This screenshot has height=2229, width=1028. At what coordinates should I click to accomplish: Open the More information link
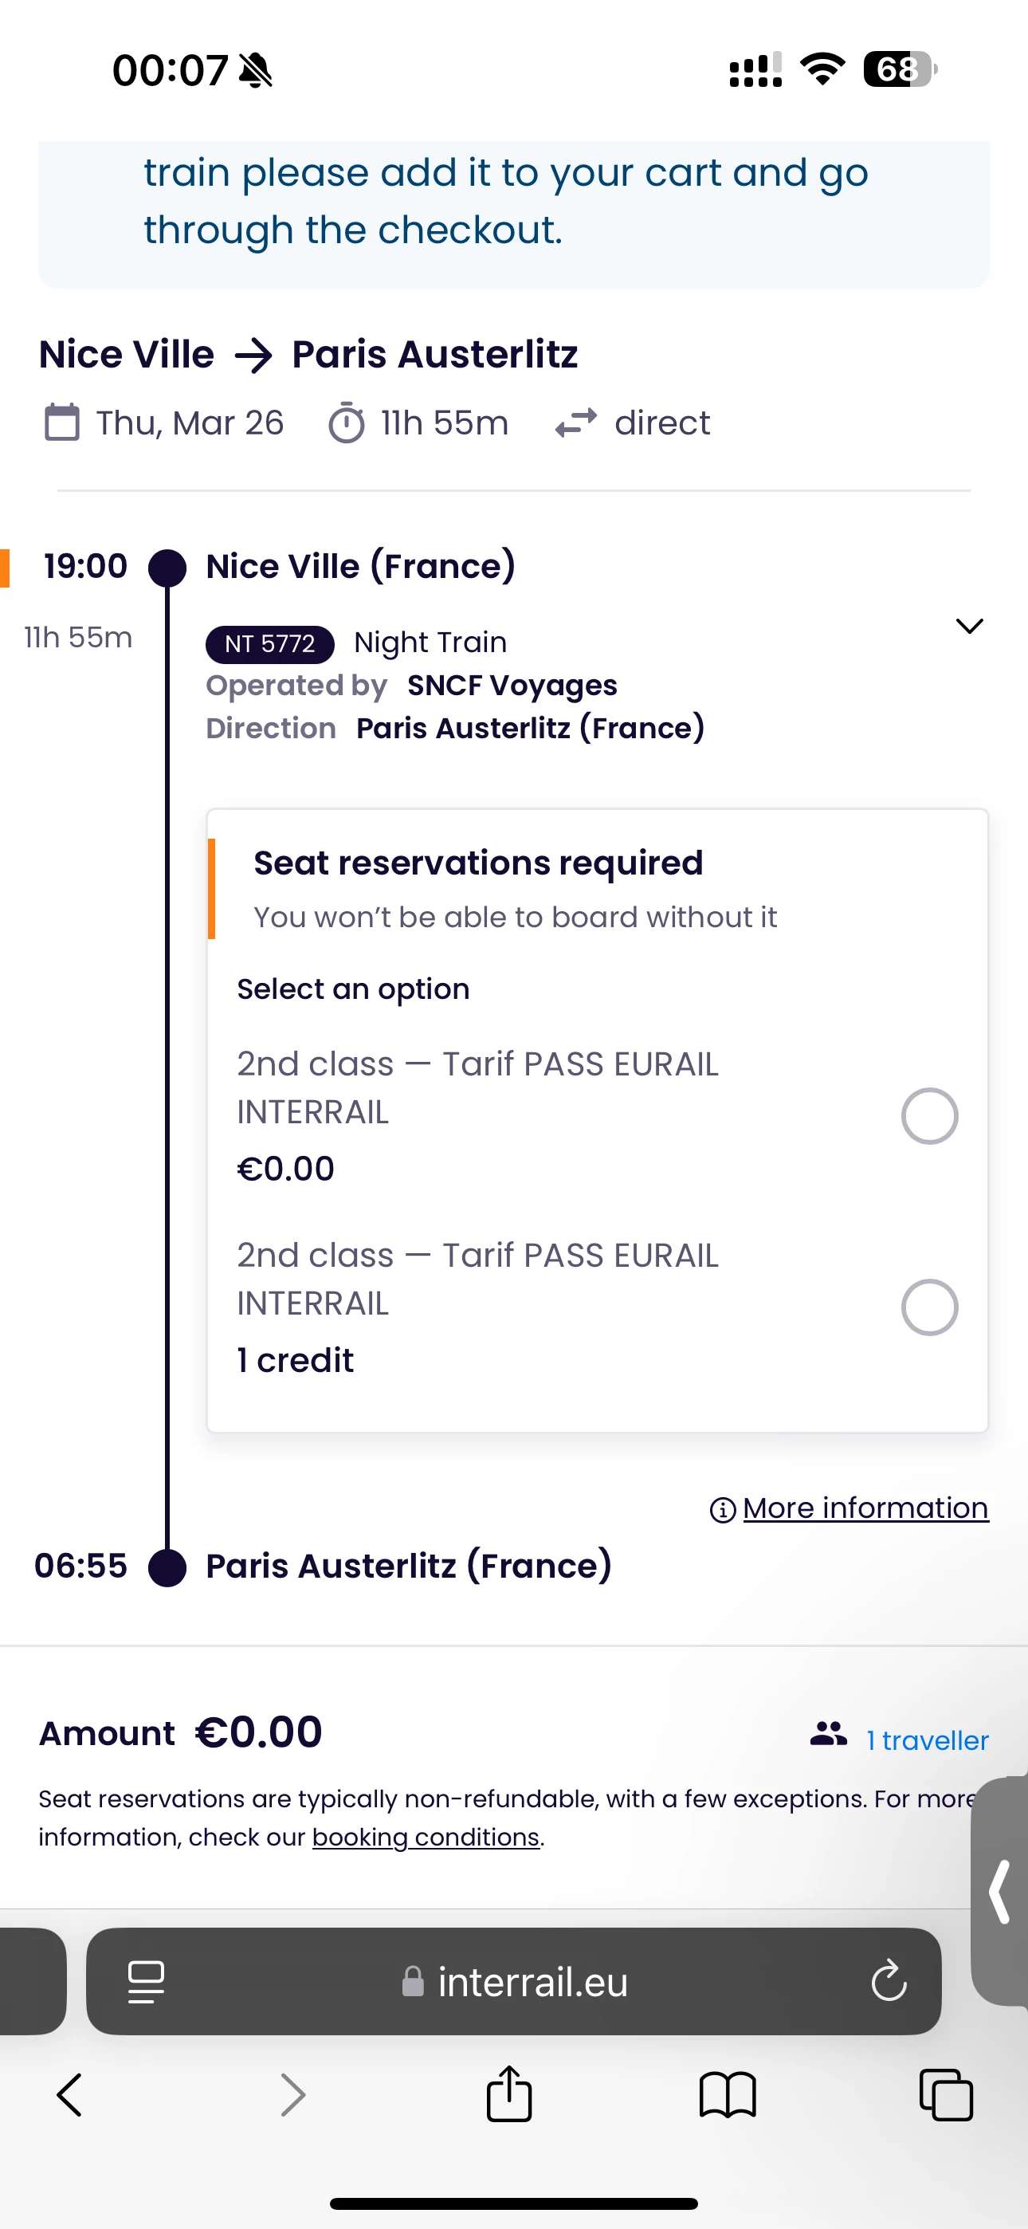[x=865, y=1508]
